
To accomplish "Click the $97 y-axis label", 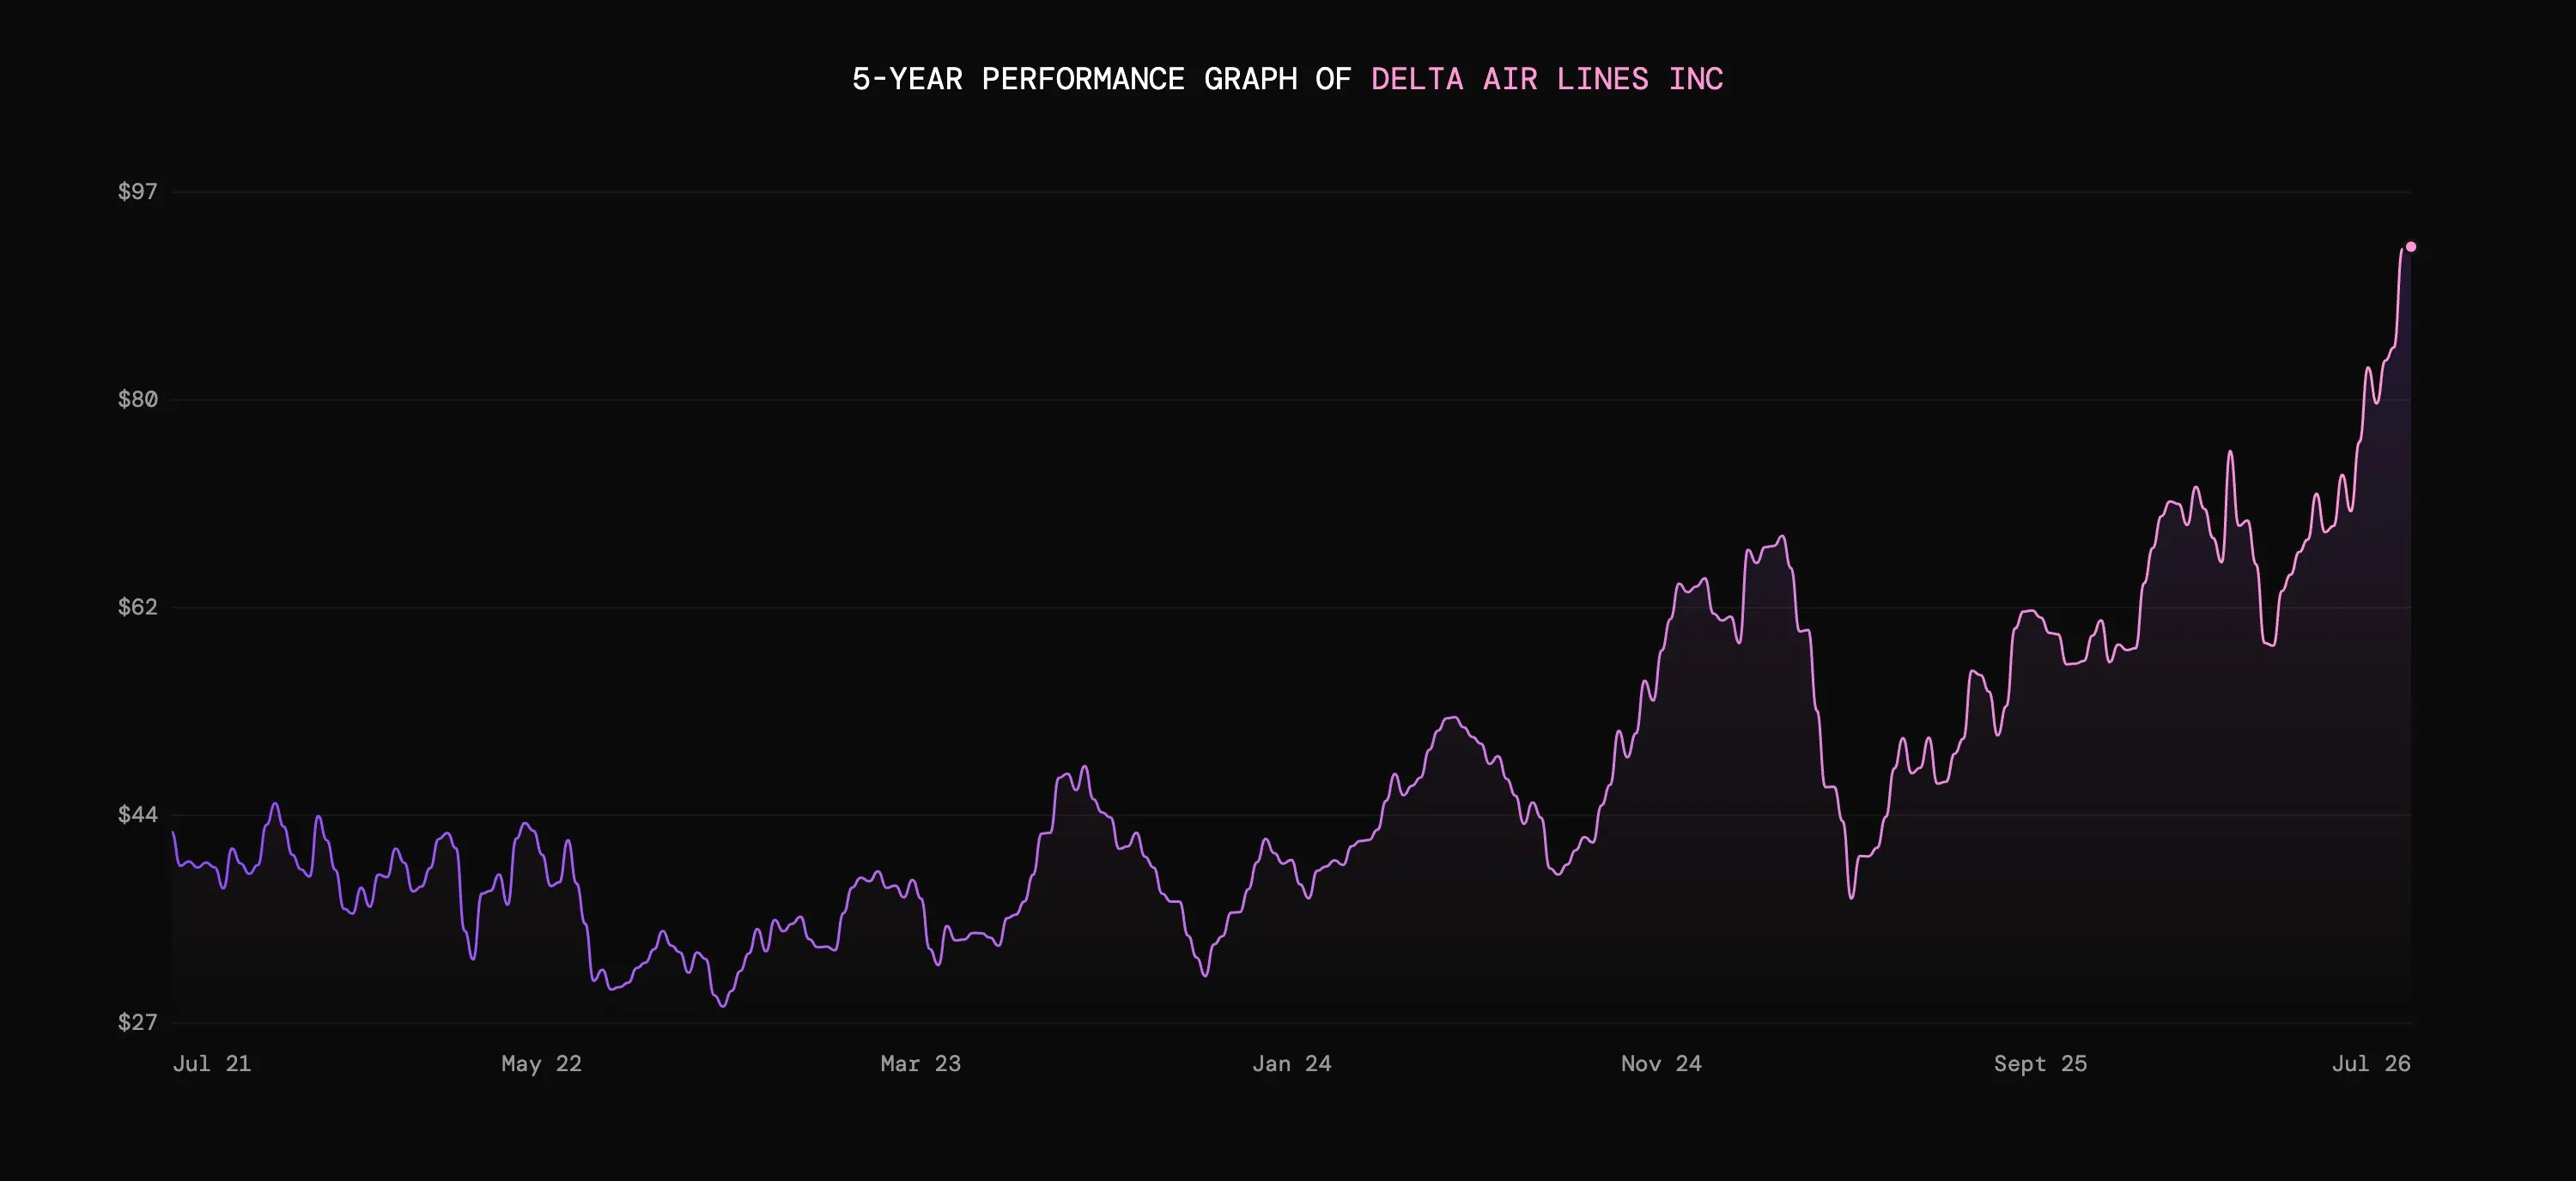I will [138, 191].
